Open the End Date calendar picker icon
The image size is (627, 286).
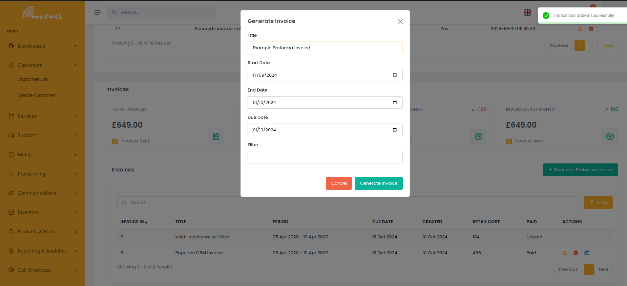[x=395, y=102]
